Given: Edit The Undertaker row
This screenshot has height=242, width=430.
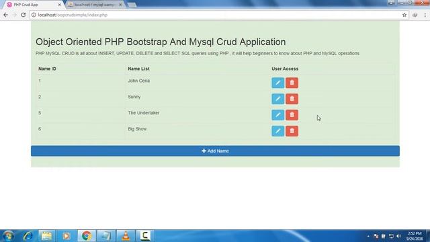Looking at the screenshot, I should click(x=277, y=115).
